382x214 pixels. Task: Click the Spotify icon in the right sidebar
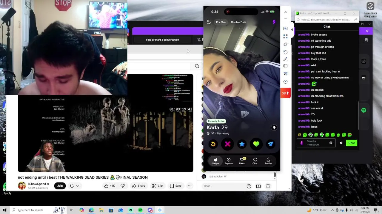click(363, 110)
